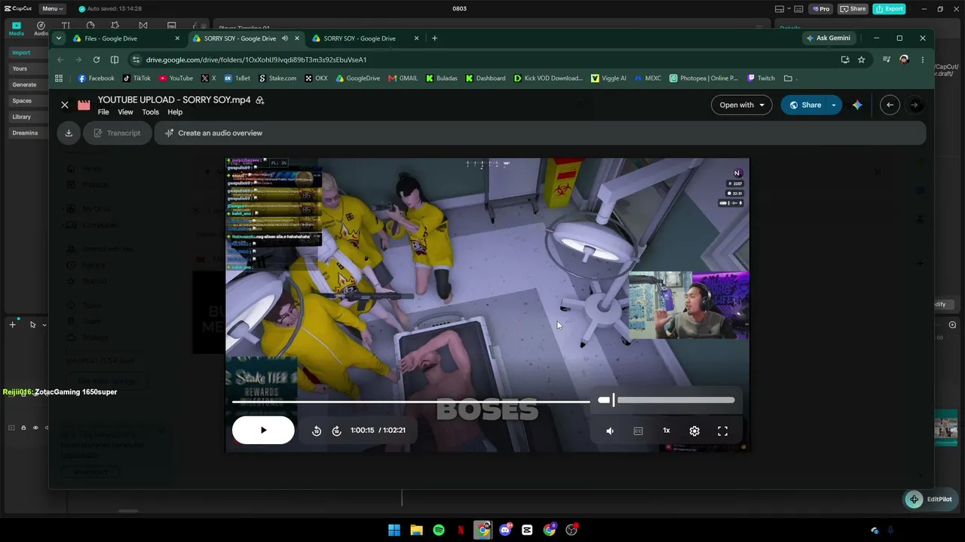The height and width of the screenshot is (542, 965).
Task: Open the Tools menu in Drive preview
Action: 150,112
